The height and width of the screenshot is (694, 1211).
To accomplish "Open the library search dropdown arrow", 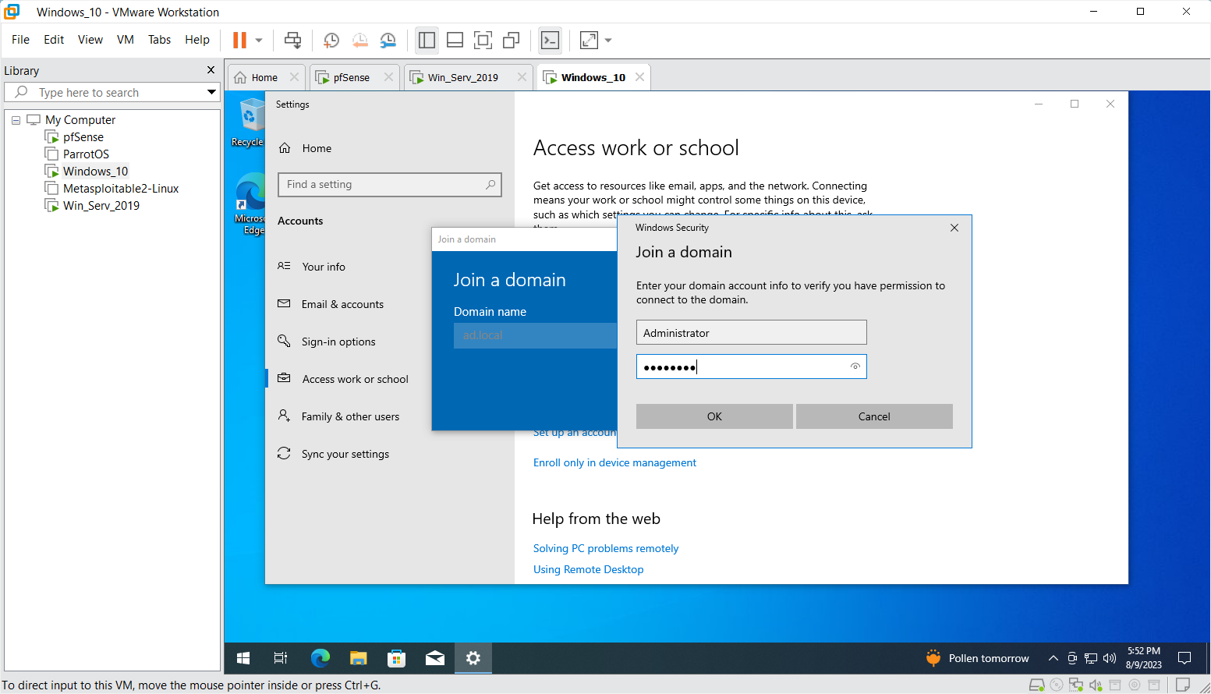I will (211, 92).
